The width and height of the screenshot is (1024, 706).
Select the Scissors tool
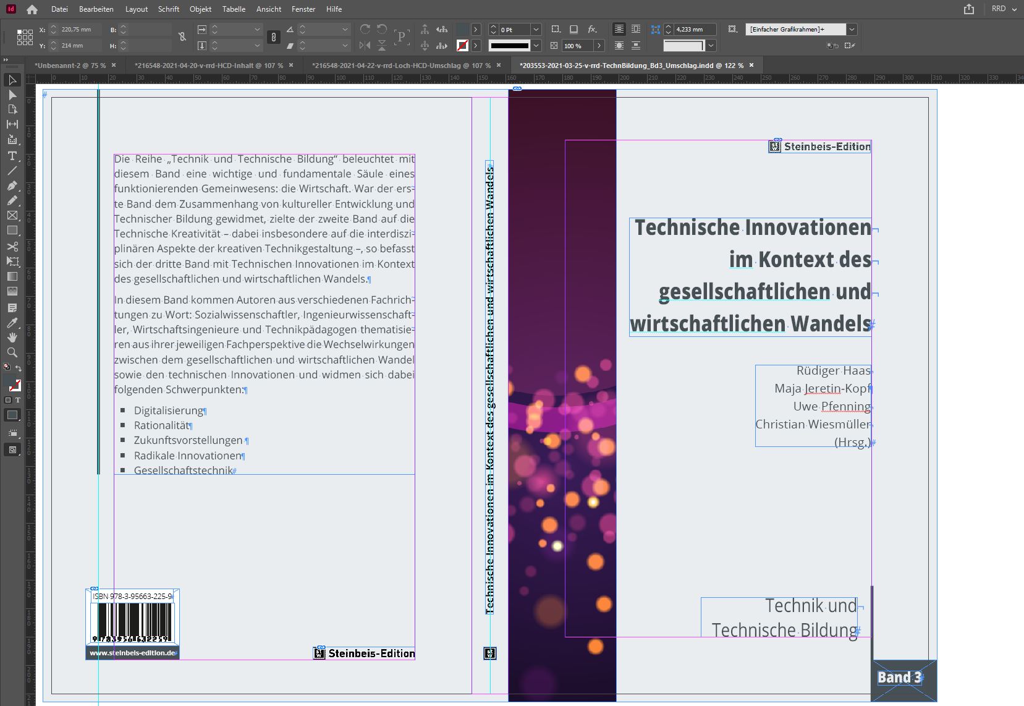click(12, 246)
